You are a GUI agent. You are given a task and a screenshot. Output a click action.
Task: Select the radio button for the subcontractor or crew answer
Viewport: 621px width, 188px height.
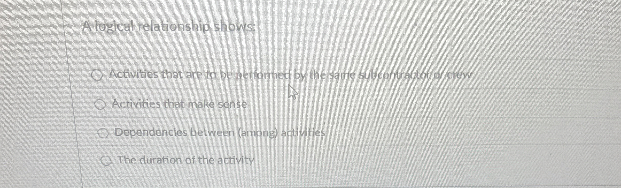[x=98, y=74]
